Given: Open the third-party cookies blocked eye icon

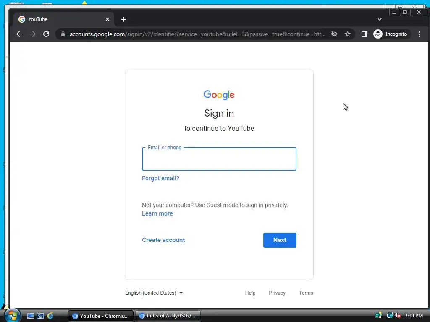Looking at the screenshot, I should coord(334,34).
